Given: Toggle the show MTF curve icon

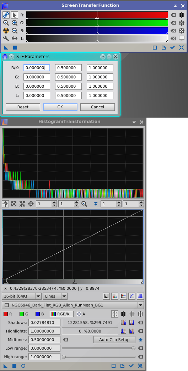Looking at the screenshot, I should coord(132,296).
